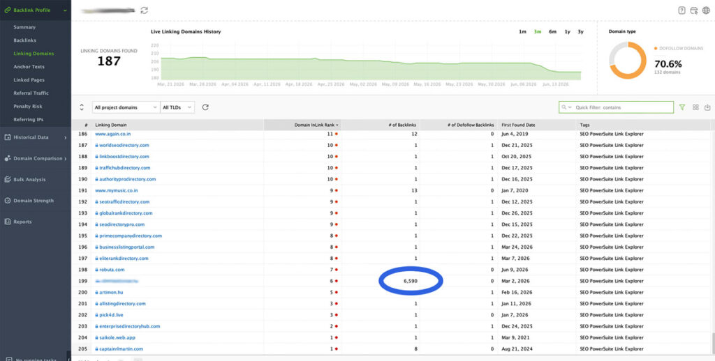Open the Bulk Analysis module
Screen dimensions: 715x361
29,179
